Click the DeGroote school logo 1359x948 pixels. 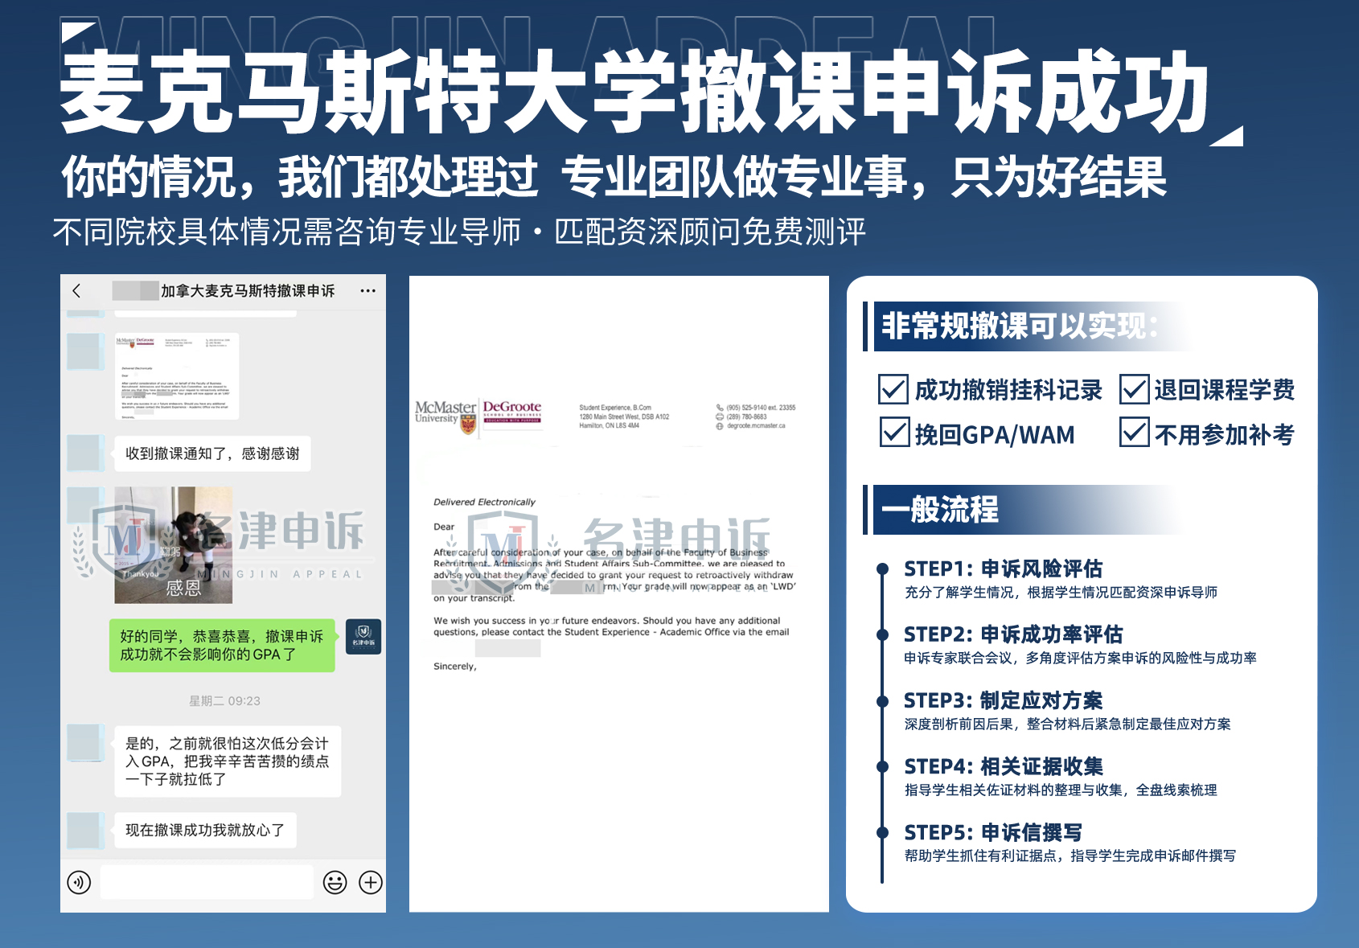click(x=512, y=412)
